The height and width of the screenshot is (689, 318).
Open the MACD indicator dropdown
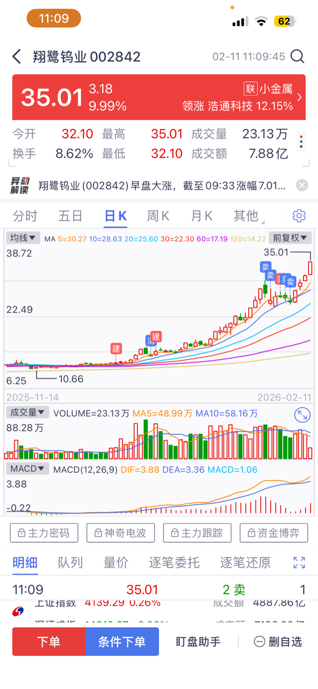point(27,469)
